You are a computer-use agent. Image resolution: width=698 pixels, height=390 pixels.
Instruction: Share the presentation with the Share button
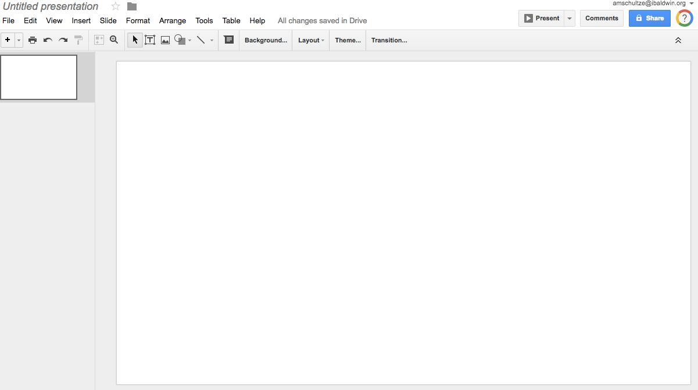pyautogui.click(x=650, y=18)
